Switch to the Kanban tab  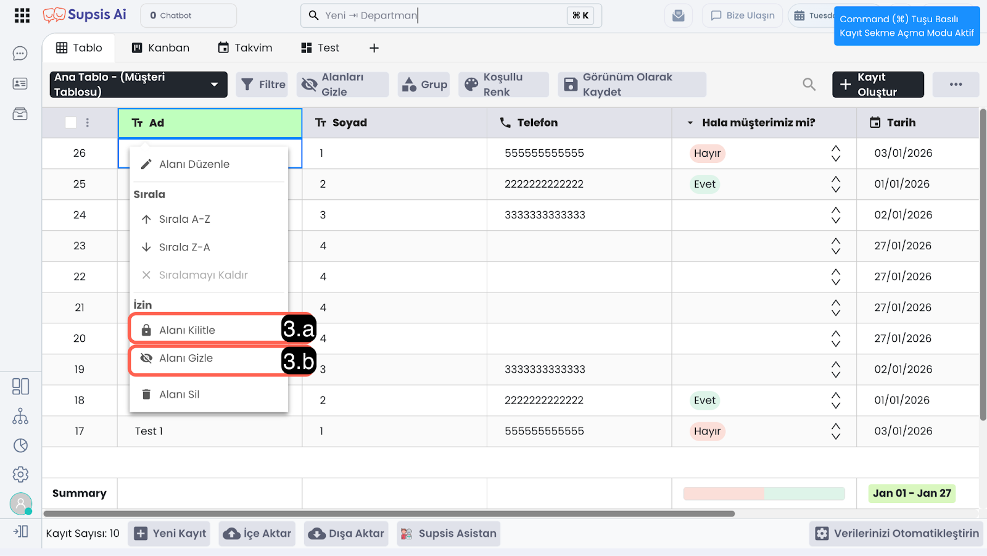160,48
